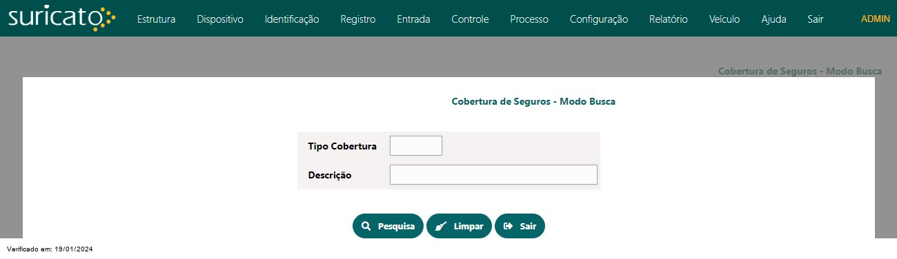The width and height of the screenshot is (897, 259).
Task: Open the Processo menu
Action: (529, 19)
